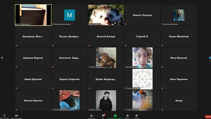Click muted mic icon on Роман Михайлов tile
The image size is (211, 119).
pos(162,46)
